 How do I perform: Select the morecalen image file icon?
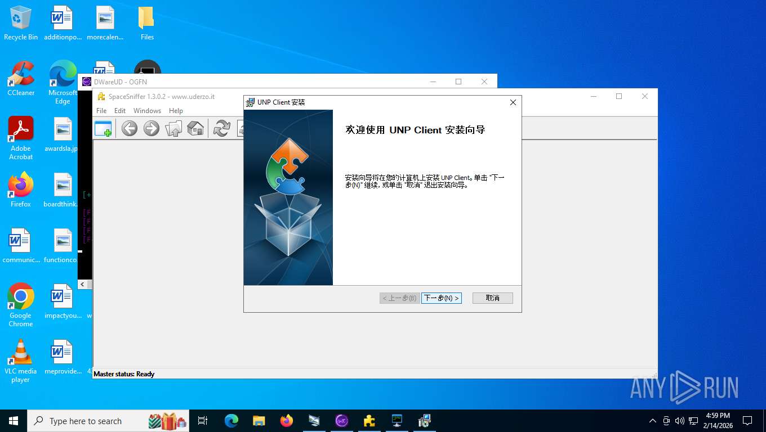click(x=105, y=24)
